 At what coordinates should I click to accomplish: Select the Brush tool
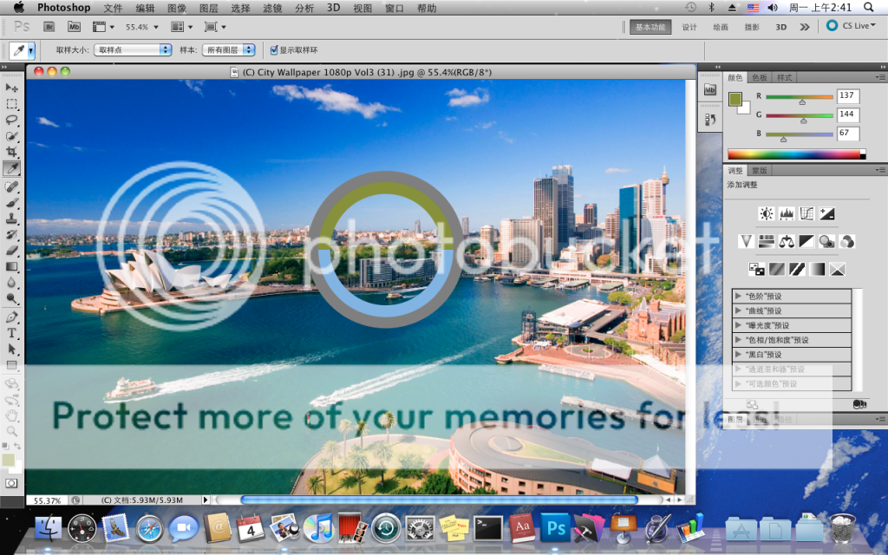pos(11,202)
